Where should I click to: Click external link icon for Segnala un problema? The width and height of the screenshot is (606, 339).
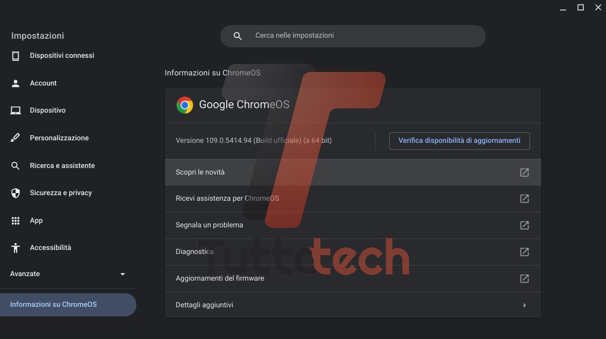(524, 225)
